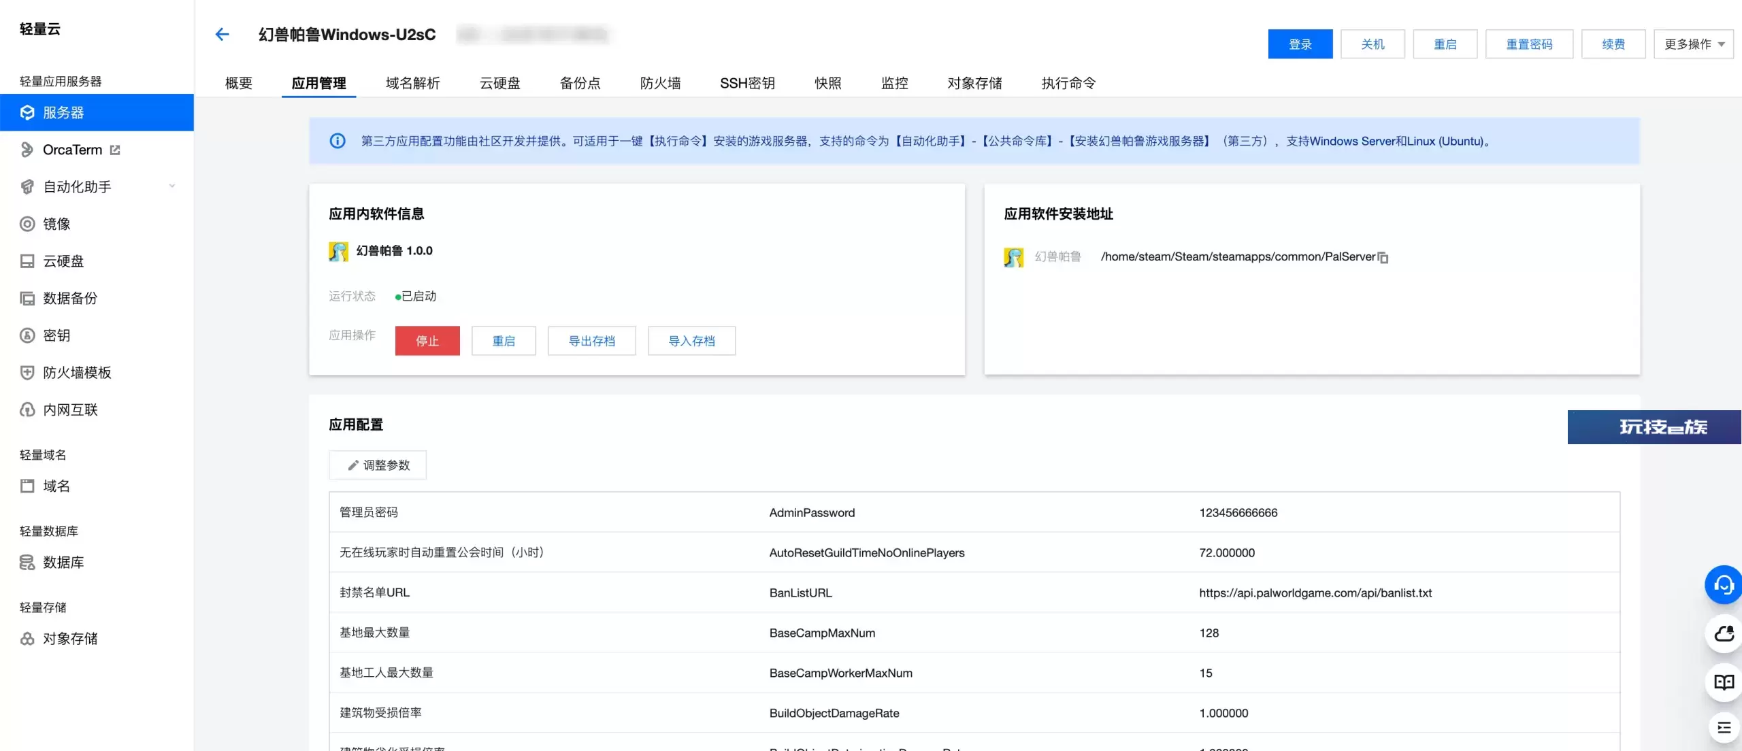Click the 关机 button

coord(1373,44)
